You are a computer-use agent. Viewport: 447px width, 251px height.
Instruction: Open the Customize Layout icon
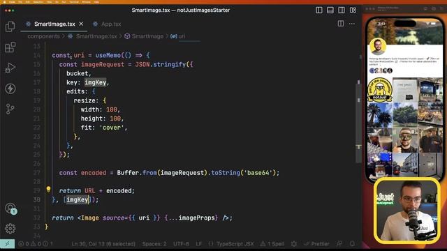tap(353, 10)
